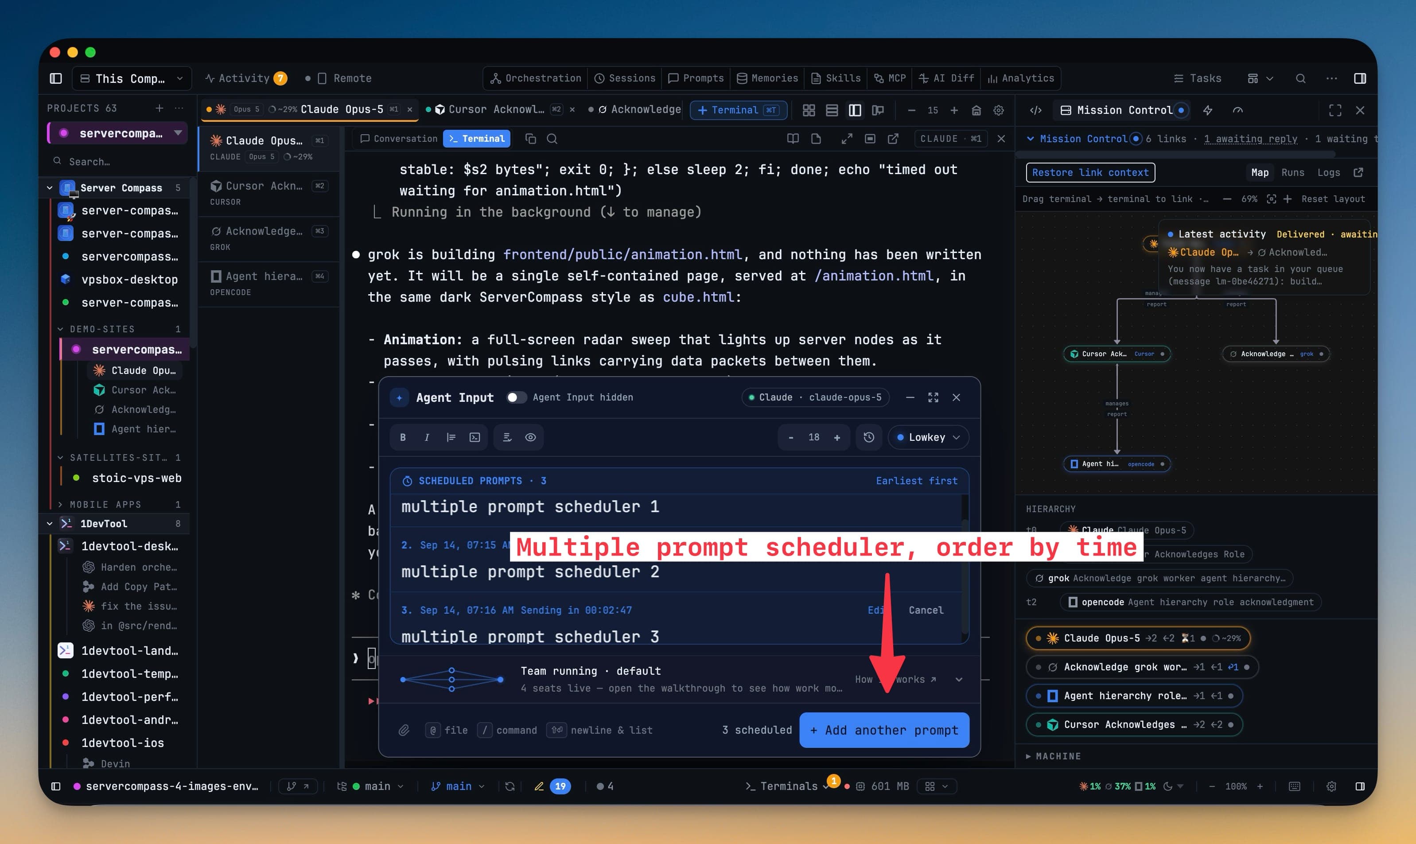
Task: Increase terminal font size from 15
Action: (954, 110)
